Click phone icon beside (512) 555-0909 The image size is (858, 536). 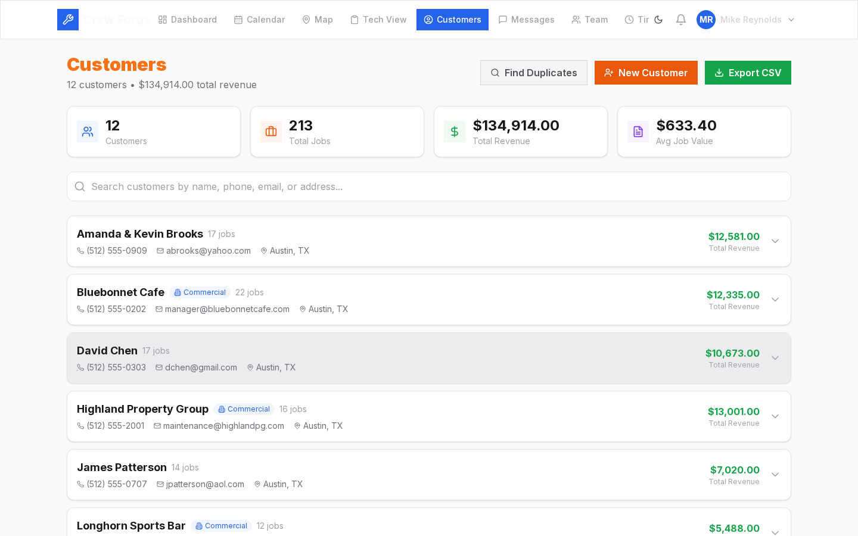click(x=80, y=251)
